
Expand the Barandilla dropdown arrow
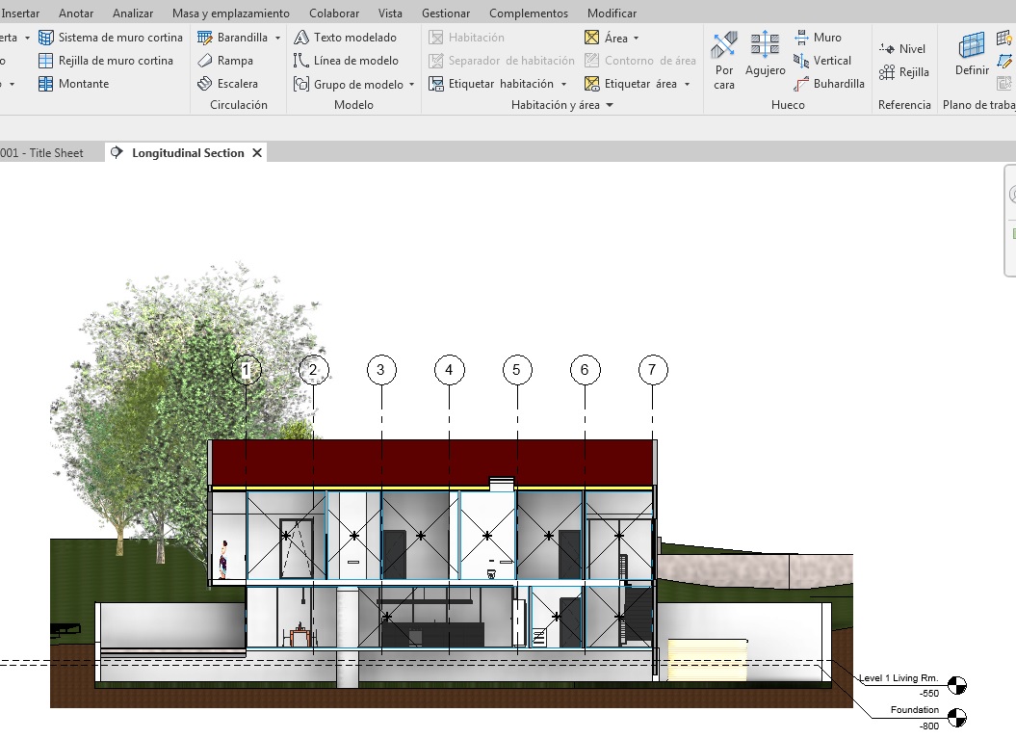pyautogui.click(x=278, y=39)
